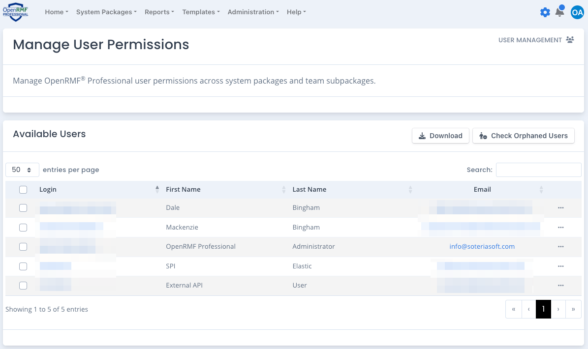Click the User Management people icon
The height and width of the screenshot is (349, 588).
[570, 40]
